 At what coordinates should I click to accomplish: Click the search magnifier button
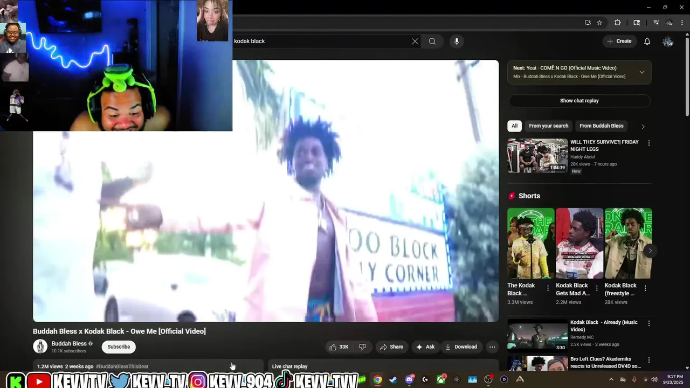tap(432, 41)
